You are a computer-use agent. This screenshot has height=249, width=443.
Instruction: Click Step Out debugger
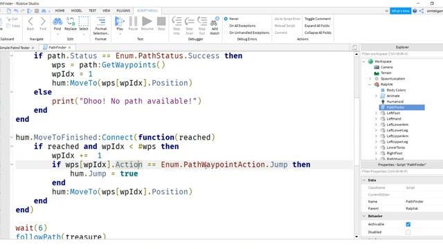pyautogui.click(x=202, y=26)
